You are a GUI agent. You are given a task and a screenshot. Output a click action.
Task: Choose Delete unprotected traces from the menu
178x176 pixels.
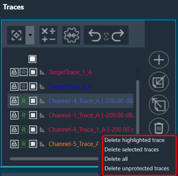click(x=137, y=169)
